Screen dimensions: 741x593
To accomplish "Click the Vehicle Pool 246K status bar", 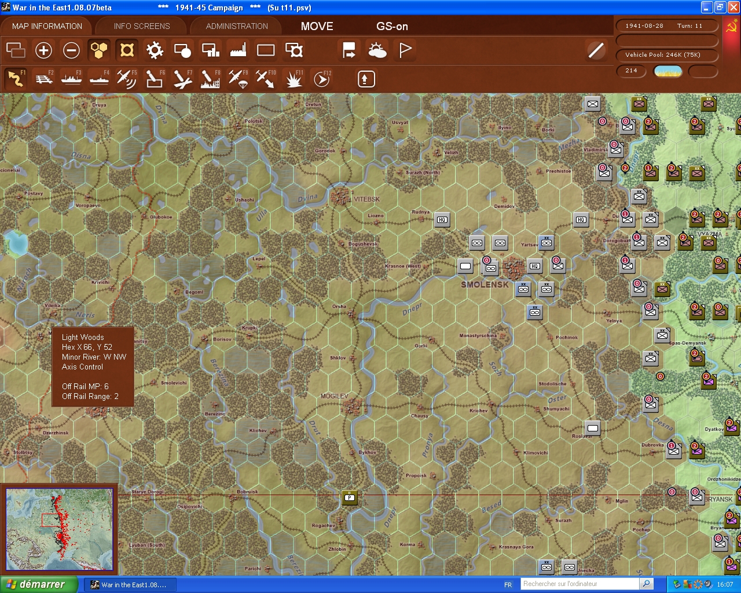I will tap(668, 55).
